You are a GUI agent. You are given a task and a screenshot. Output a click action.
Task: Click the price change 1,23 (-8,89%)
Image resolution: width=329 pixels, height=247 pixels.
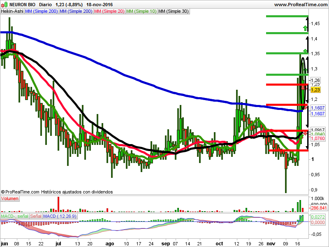pyautogui.click(x=69, y=5)
